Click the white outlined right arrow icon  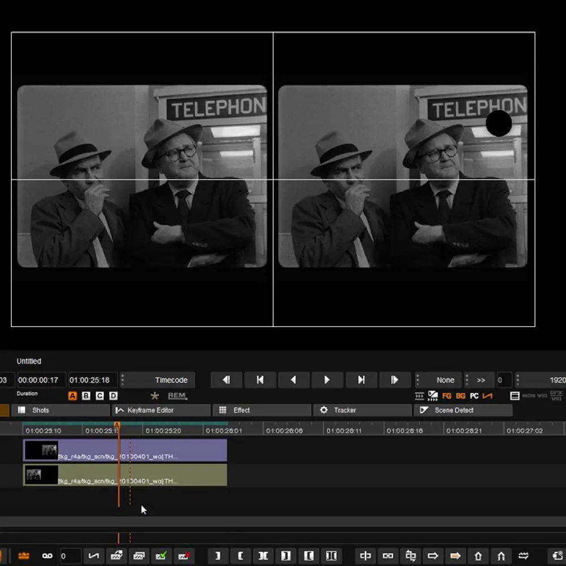point(433,556)
